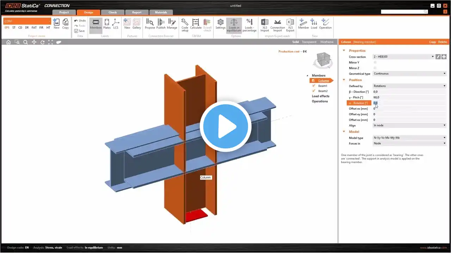Screen dimensions: 451x253
Task: Add a new Load
Action: (x=314, y=24)
